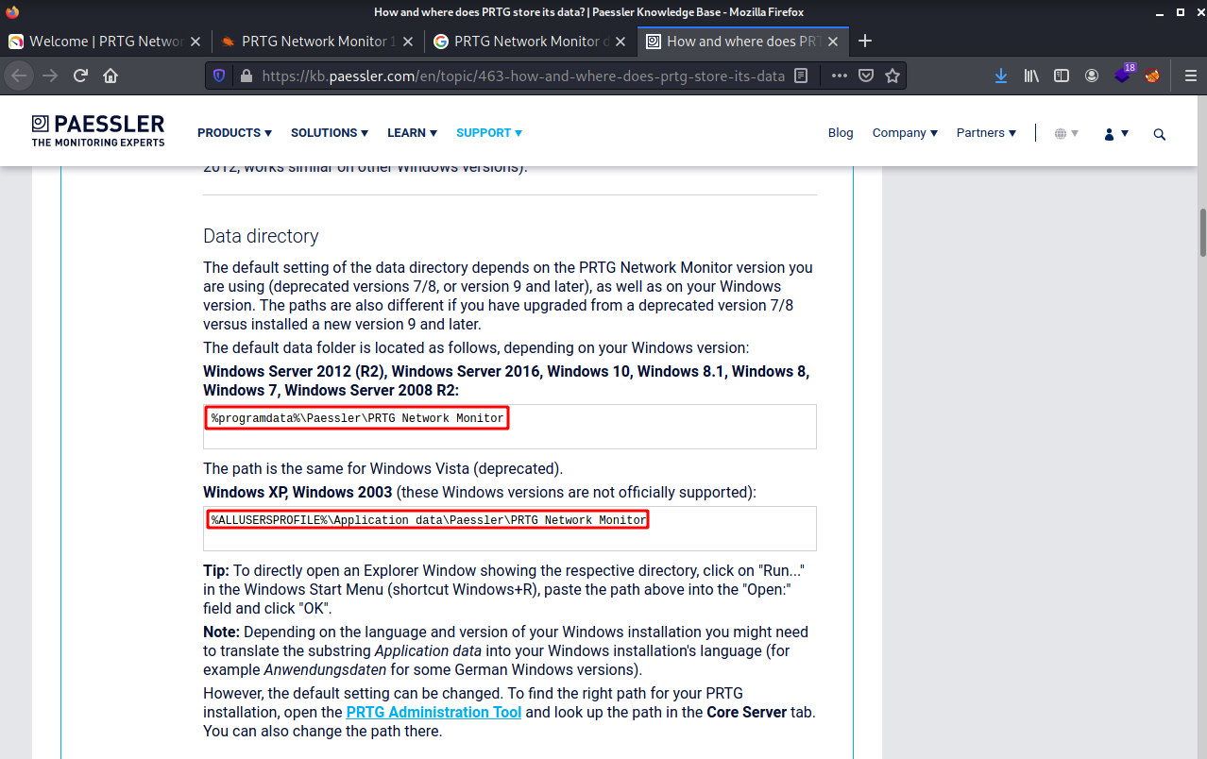Open the user account dropdown

click(1116, 134)
